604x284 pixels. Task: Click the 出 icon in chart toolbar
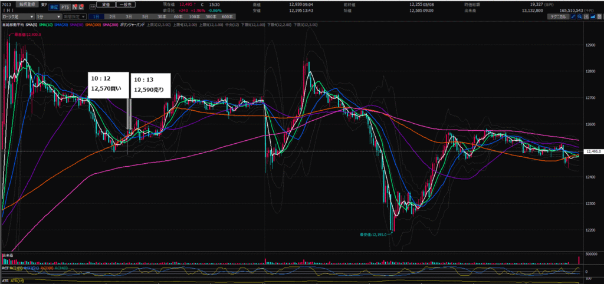[586, 17]
